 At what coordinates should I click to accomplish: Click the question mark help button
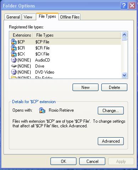(x=124, y=6)
